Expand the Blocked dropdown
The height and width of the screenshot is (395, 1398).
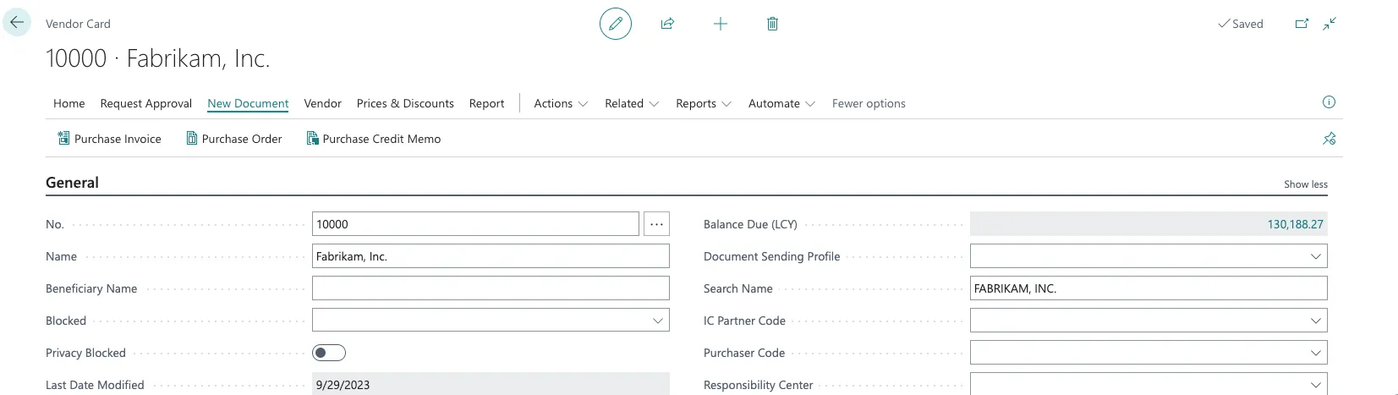(657, 321)
